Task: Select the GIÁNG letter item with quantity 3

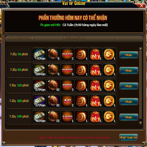Action: pos(67,70)
